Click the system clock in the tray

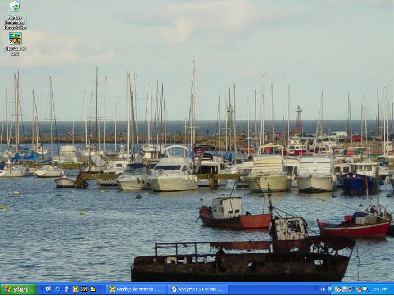[380, 289]
